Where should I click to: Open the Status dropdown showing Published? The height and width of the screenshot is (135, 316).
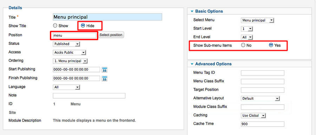point(66,44)
